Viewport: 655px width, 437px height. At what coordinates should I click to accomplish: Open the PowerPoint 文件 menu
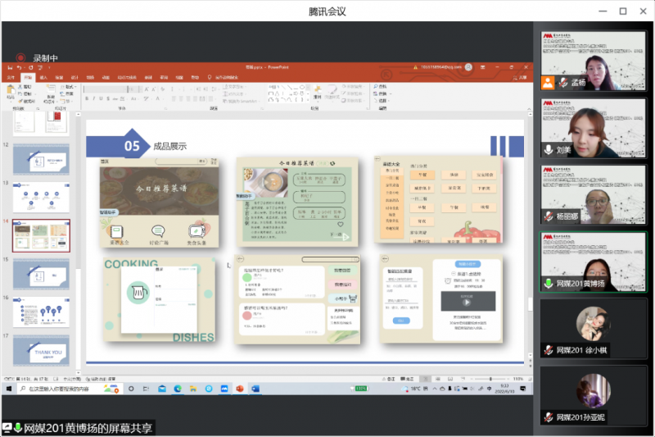pyautogui.click(x=11, y=78)
